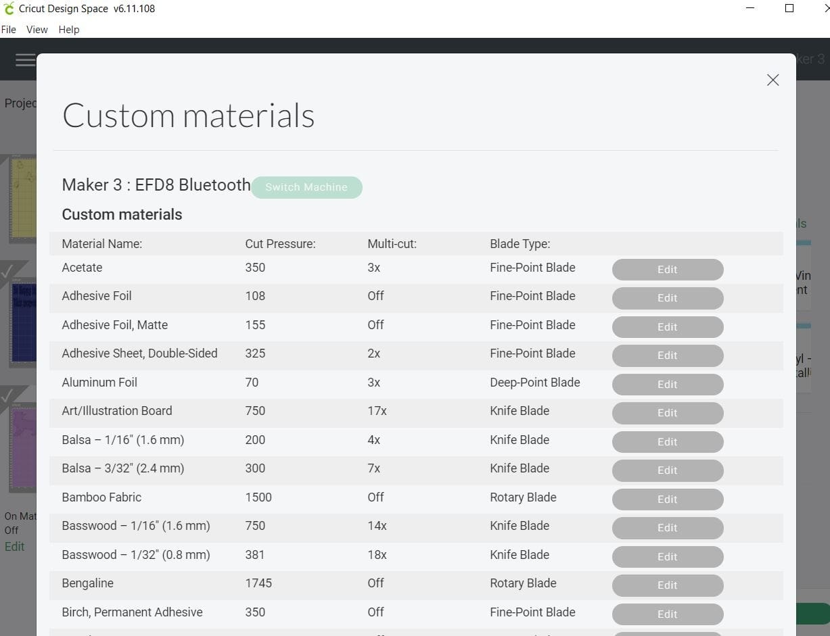Edit the Acetate material settings
The width and height of the screenshot is (830, 636).
[667, 269]
